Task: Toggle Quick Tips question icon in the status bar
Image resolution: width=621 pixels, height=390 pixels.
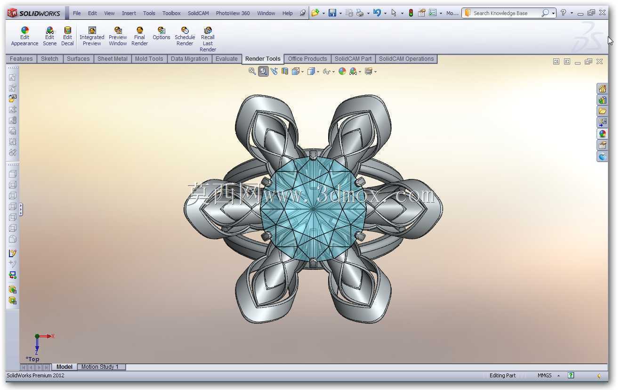Action: (x=571, y=375)
